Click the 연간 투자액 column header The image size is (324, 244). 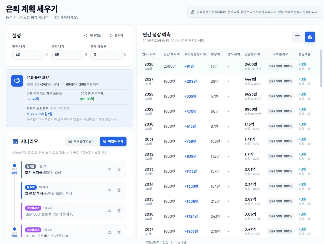click(x=172, y=54)
